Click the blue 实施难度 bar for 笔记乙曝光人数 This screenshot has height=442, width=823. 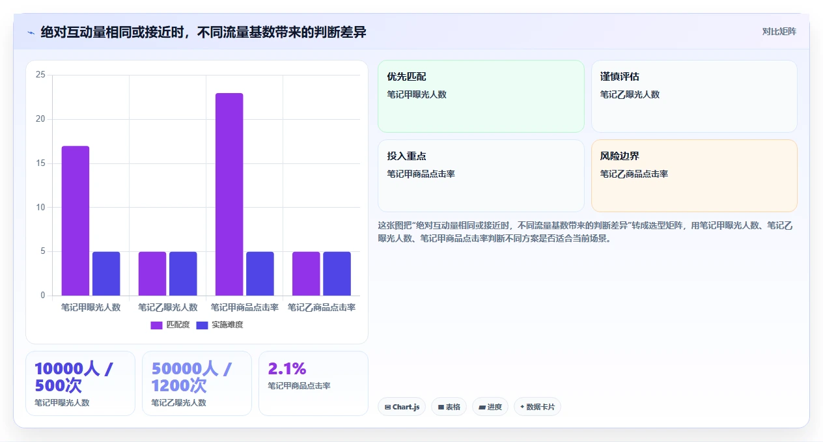(x=183, y=273)
